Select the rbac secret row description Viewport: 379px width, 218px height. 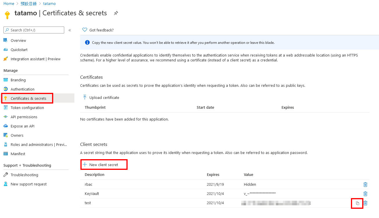(89, 184)
